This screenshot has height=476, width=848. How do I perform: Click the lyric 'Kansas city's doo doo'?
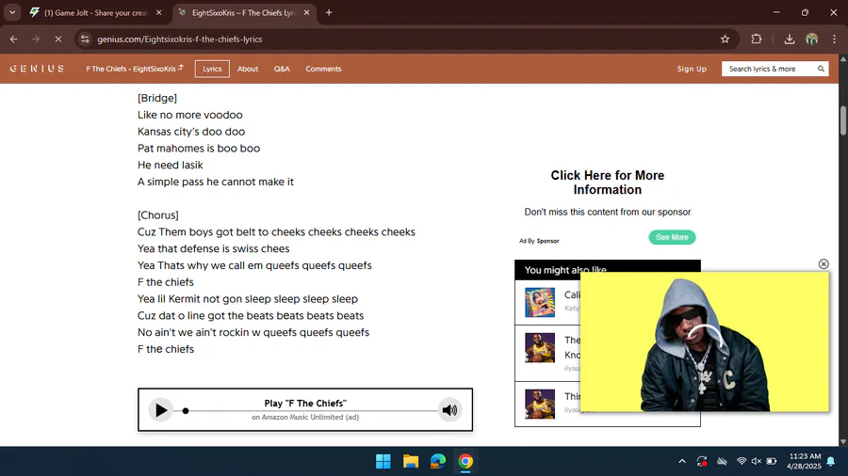(x=191, y=131)
